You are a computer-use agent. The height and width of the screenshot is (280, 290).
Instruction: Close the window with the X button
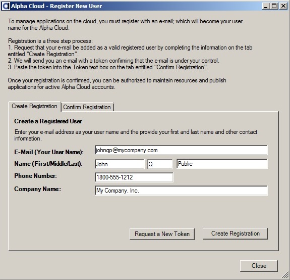(283, 6)
